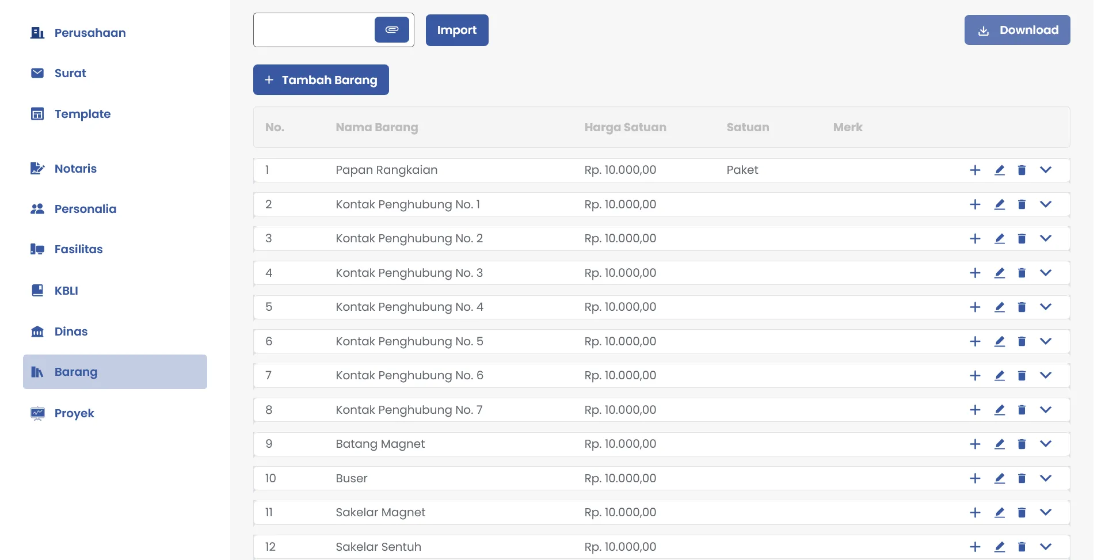Viewport: 1105px width, 560px height.
Task: Edit the Sakelar Magnet entry
Action: pos(1000,512)
